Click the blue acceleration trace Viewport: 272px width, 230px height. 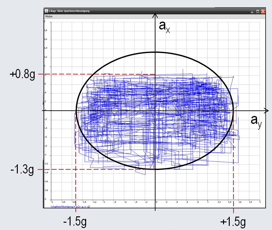(127, 95)
